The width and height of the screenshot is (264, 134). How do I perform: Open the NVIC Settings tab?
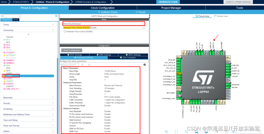click(74, 55)
